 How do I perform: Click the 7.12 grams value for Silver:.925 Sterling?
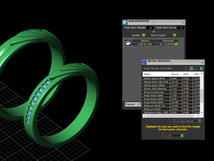tap(176, 89)
